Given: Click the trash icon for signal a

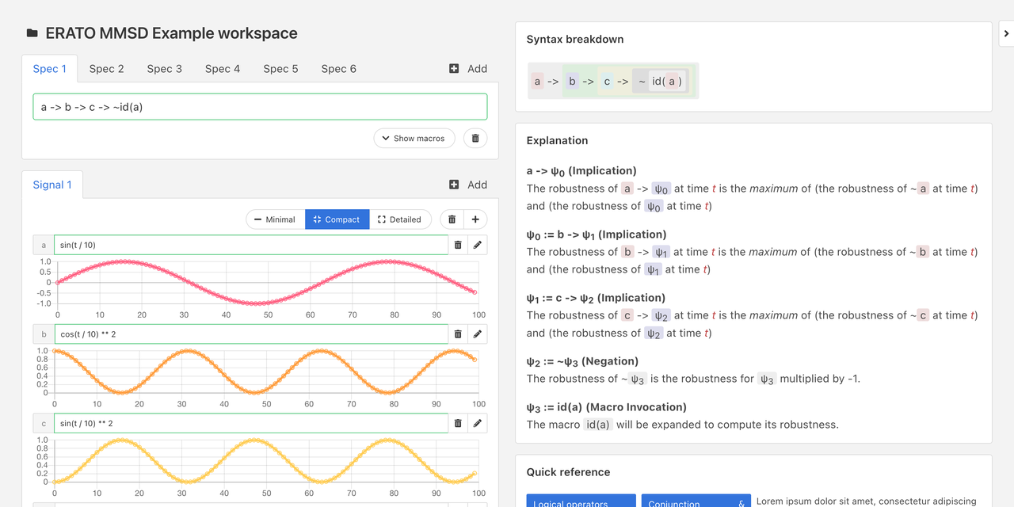Looking at the screenshot, I should tap(458, 245).
